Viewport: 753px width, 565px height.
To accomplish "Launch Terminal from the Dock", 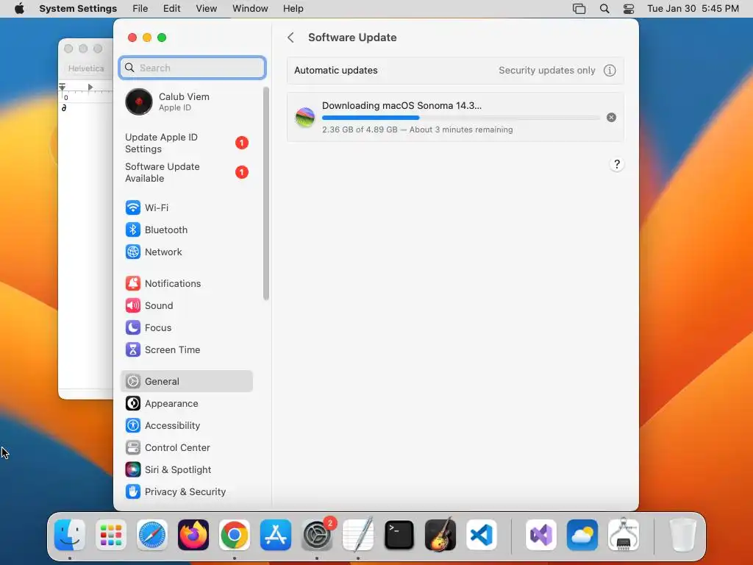I will pos(399,535).
